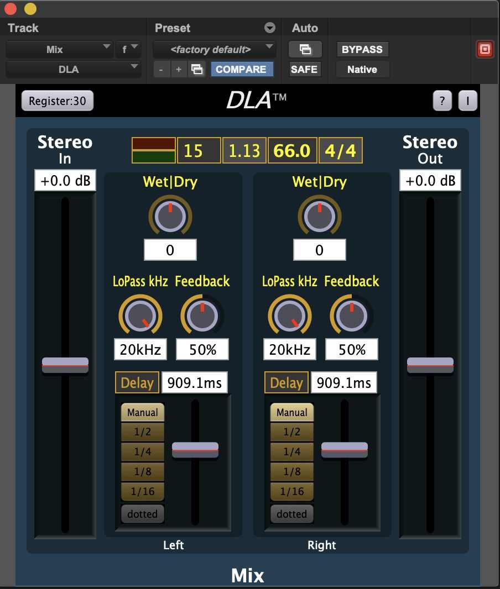500x589 pixels.
Task: Click the Right channel Delay button
Action: click(286, 383)
